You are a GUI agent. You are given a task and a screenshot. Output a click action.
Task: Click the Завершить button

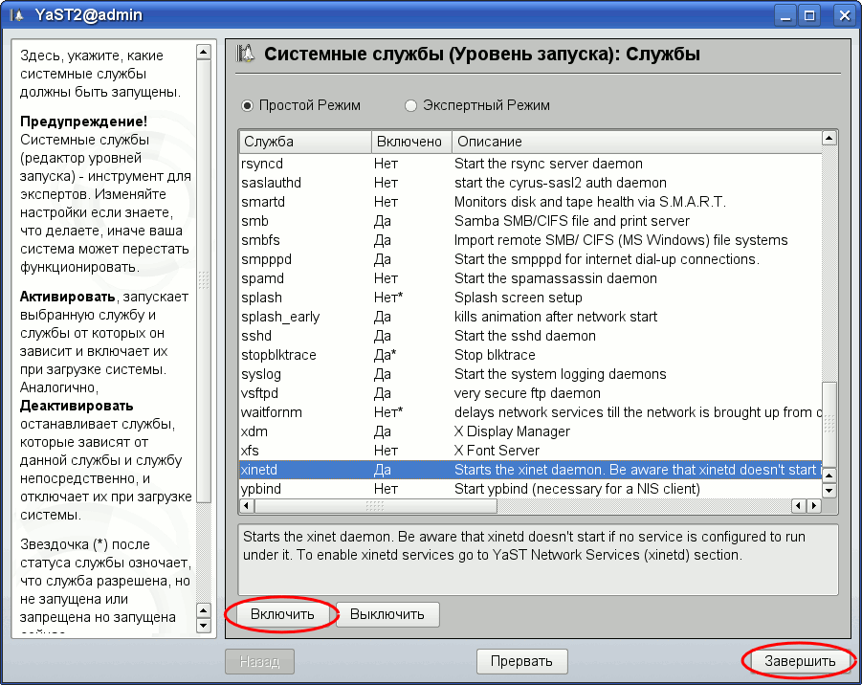tap(800, 661)
